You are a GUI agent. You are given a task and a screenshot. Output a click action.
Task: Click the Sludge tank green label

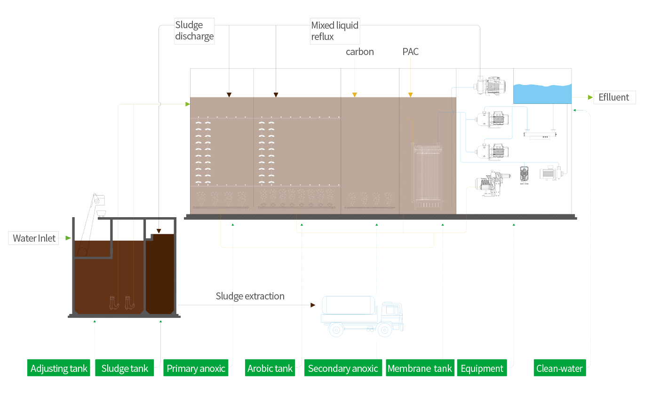(125, 368)
